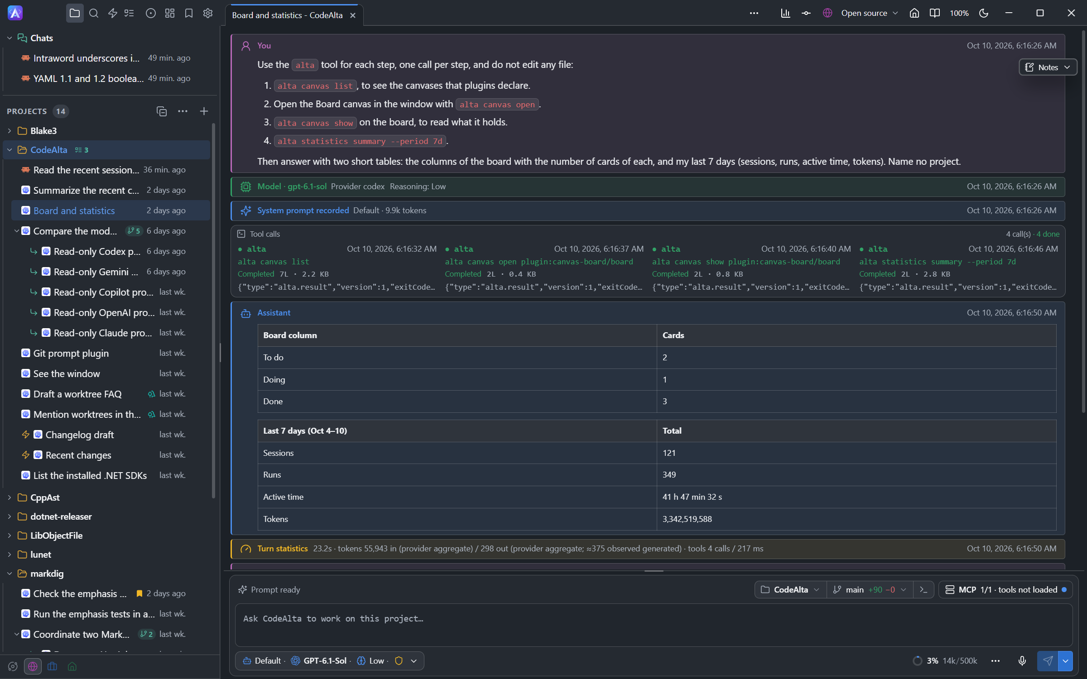The height and width of the screenshot is (679, 1087).
Task: Open the folder explorer icon in top toolbar
Action: click(x=75, y=13)
